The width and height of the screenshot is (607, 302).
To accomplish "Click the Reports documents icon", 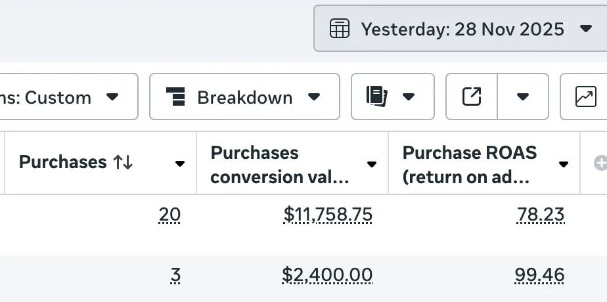I will (377, 97).
